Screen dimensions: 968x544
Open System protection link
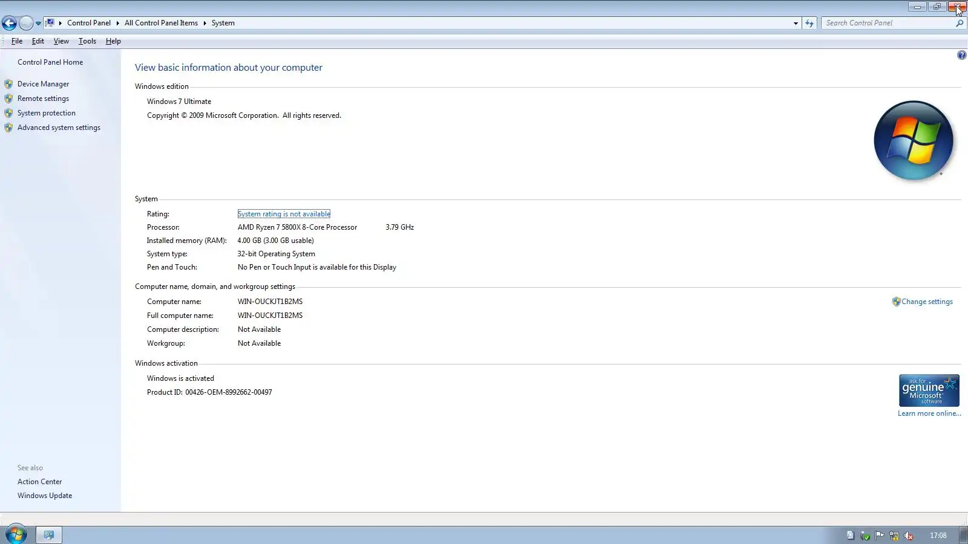point(47,113)
